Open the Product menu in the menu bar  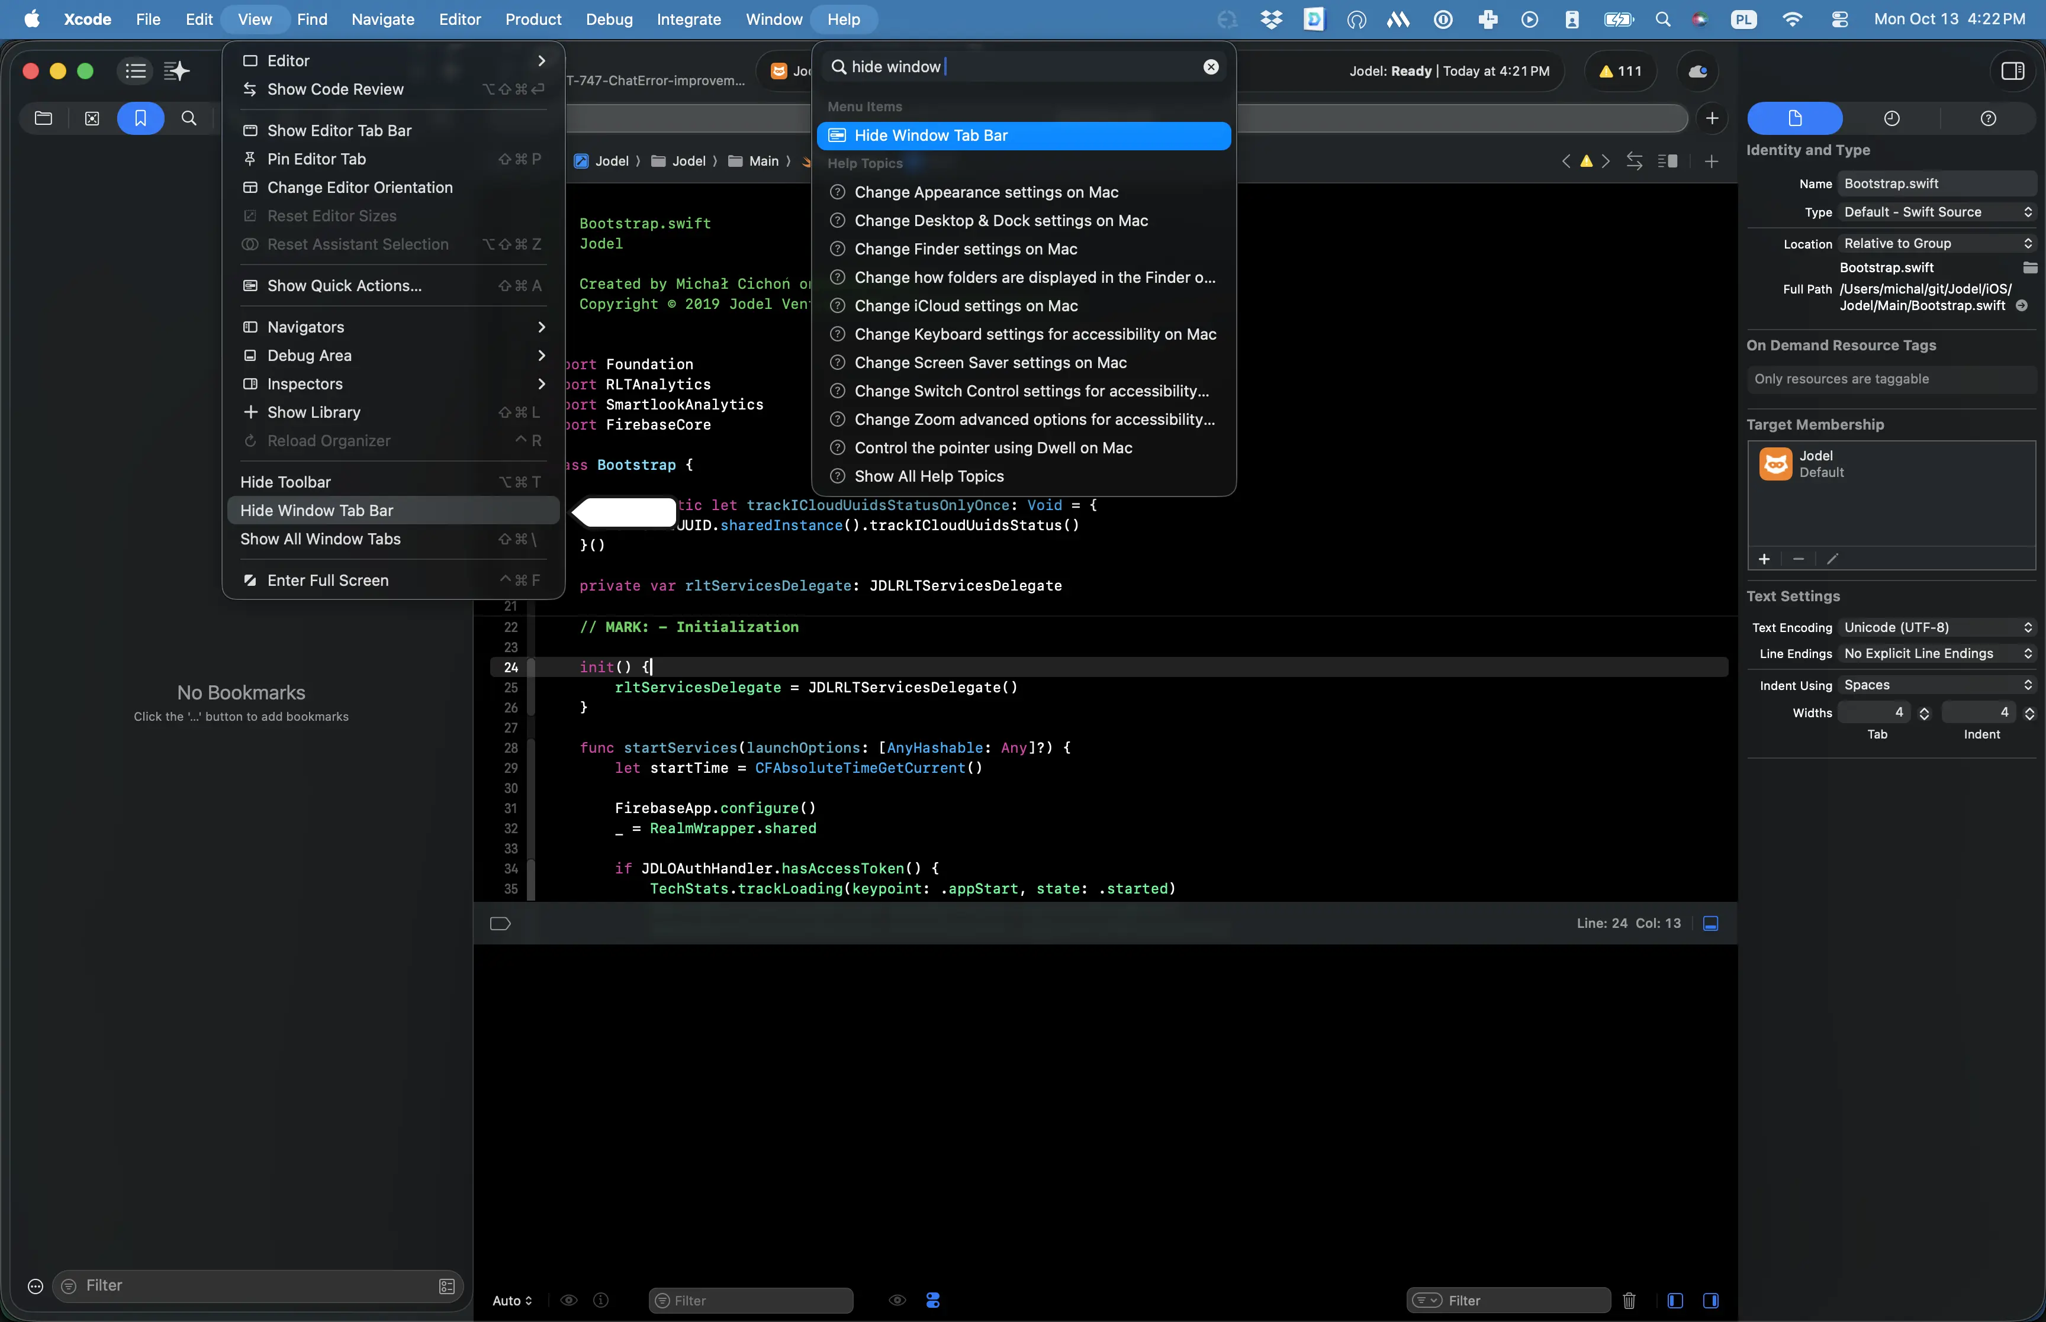534,19
